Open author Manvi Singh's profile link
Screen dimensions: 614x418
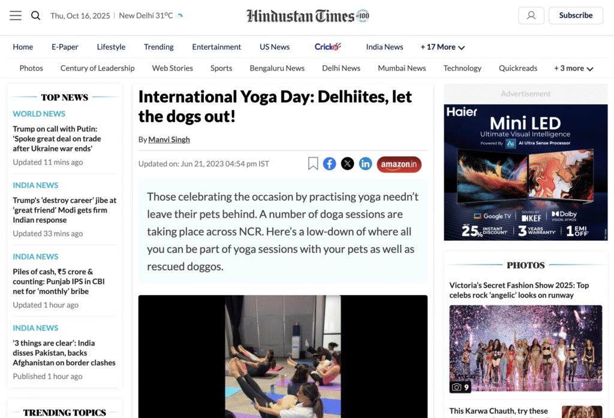coord(169,140)
